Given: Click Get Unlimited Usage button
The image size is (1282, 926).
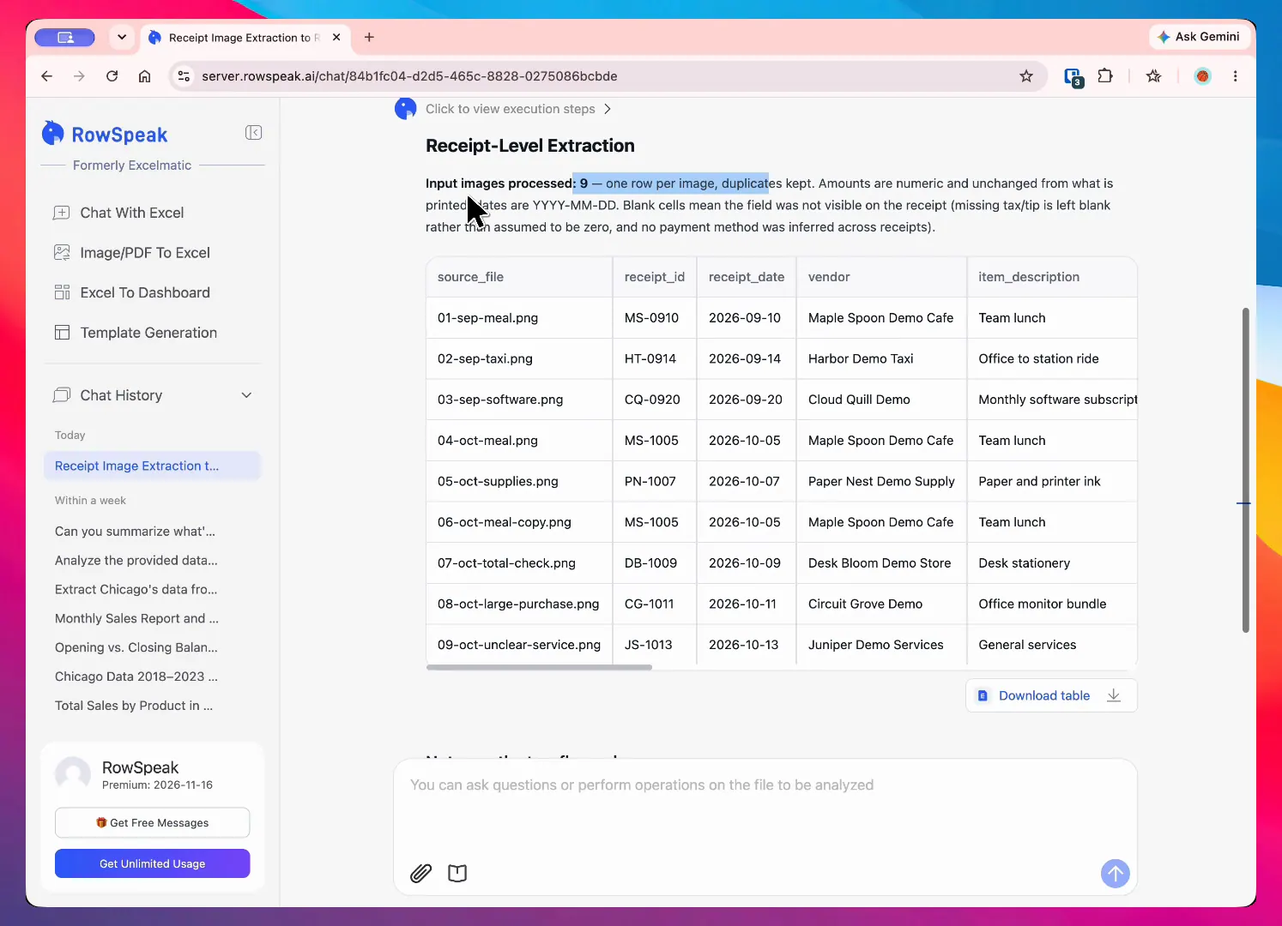Looking at the screenshot, I should pos(152,863).
